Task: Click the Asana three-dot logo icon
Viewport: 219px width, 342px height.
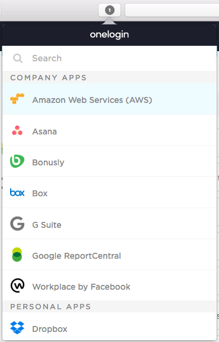Action: pyautogui.click(x=17, y=130)
